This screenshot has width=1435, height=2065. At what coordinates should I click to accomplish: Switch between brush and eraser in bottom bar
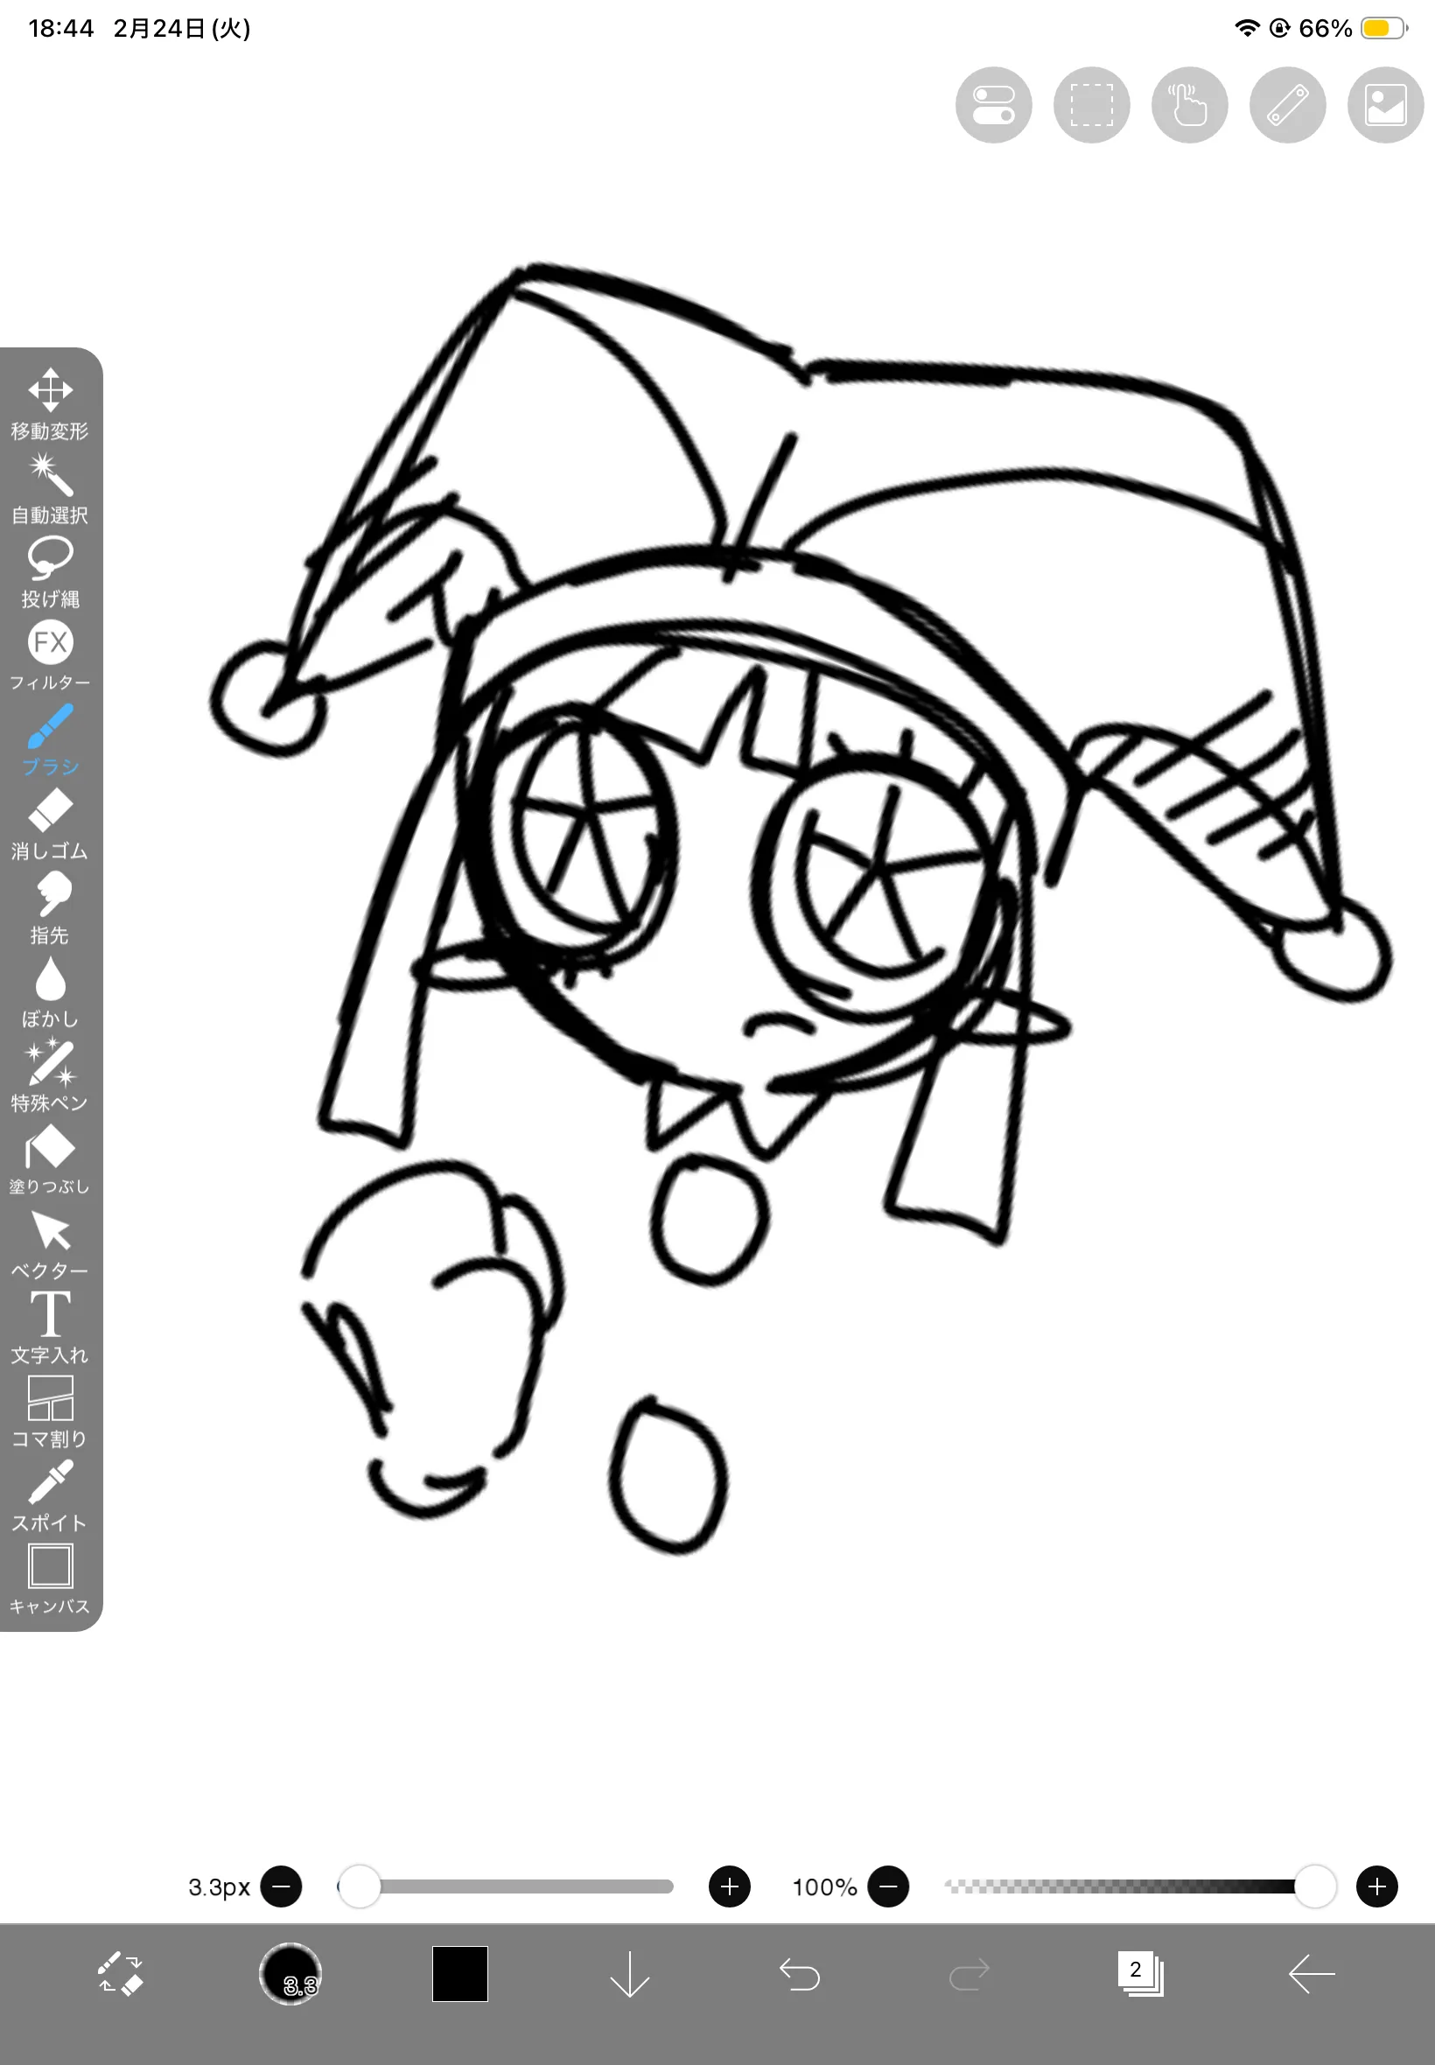120,1974
